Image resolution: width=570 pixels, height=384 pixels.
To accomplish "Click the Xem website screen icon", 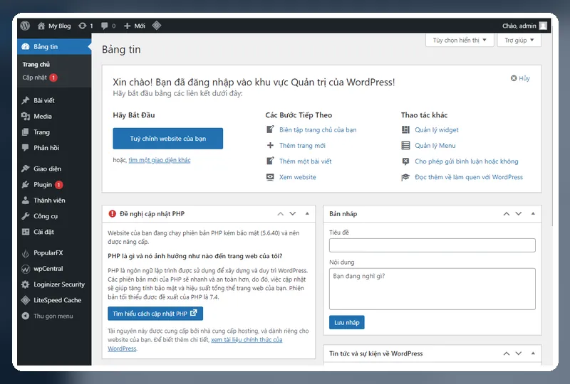I will [x=270, y=177].
